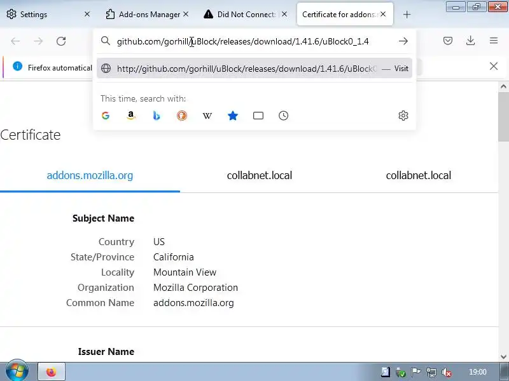
Task: Click the Mozilla Corporation organization value
Action: [x=195, y=288]
